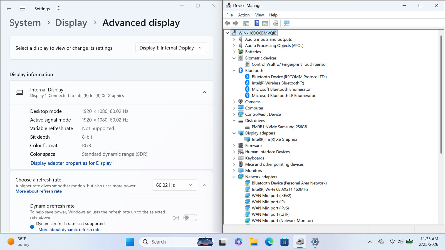Open More about dynamic refresh rate link

(70, 230)
